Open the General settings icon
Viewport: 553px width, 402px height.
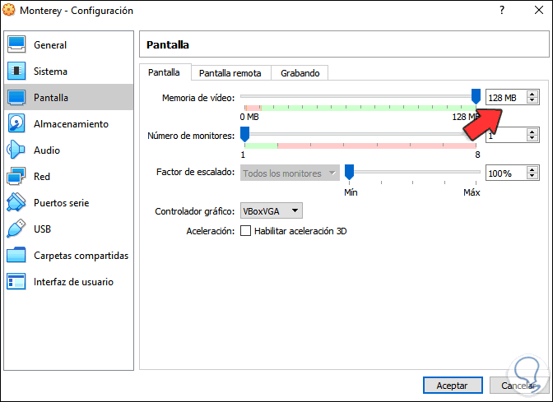click(16, 44)
